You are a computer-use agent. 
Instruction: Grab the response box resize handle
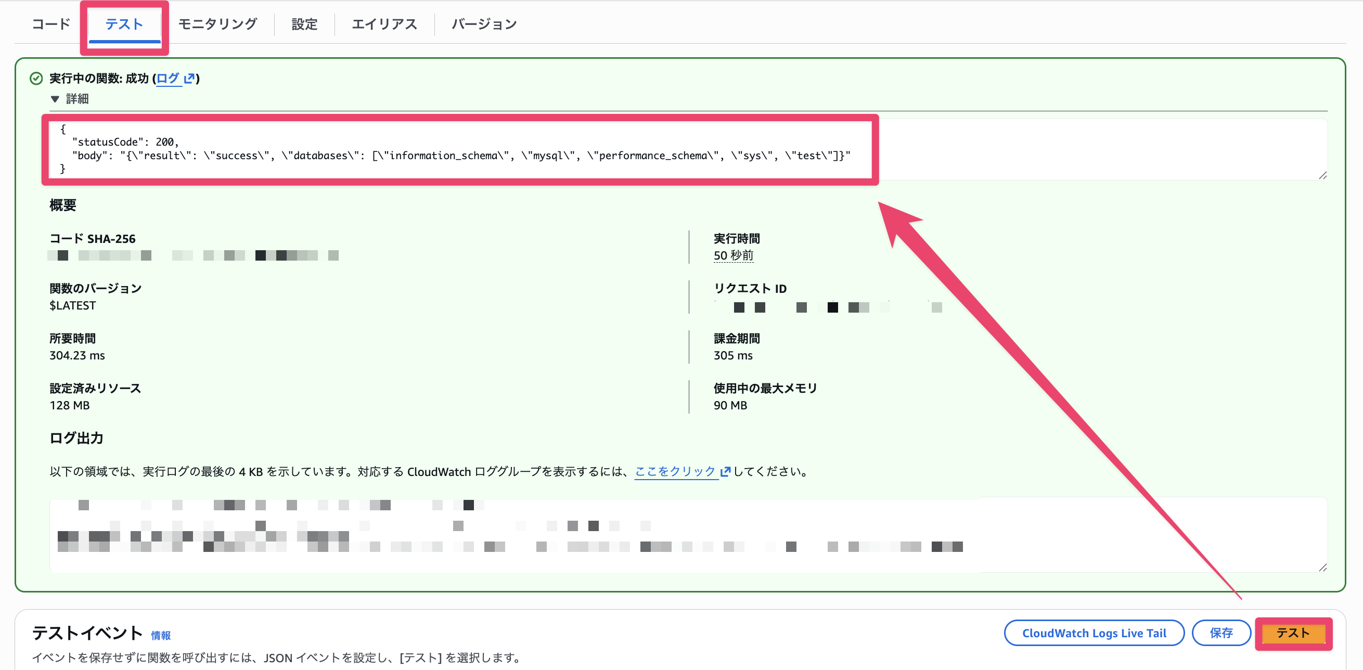click(x=1322, y=175)
